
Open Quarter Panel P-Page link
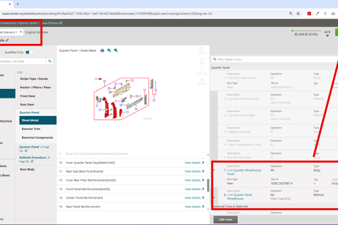point(34,148)
